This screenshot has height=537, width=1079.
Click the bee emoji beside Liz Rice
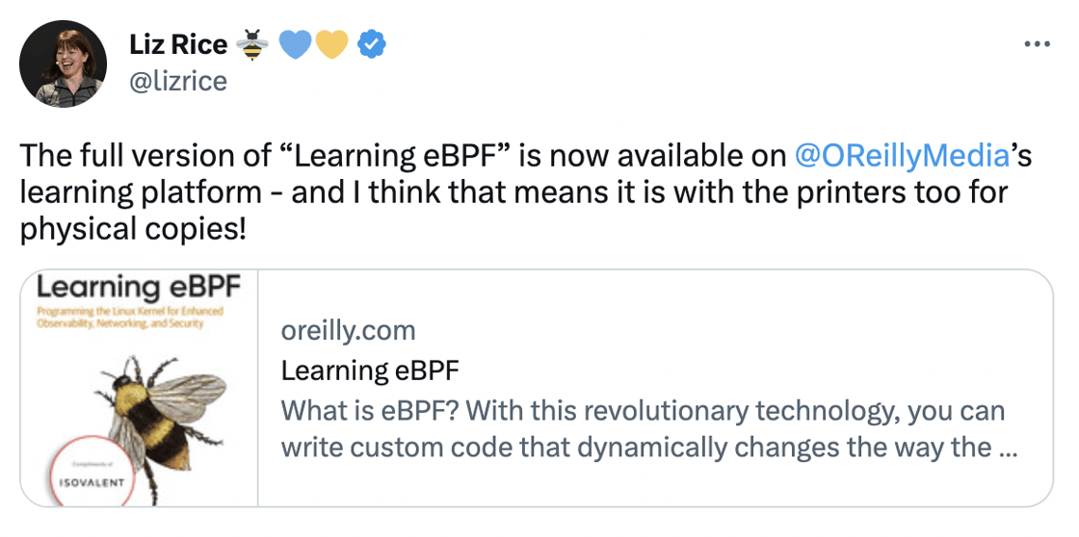tap(252, 44)
